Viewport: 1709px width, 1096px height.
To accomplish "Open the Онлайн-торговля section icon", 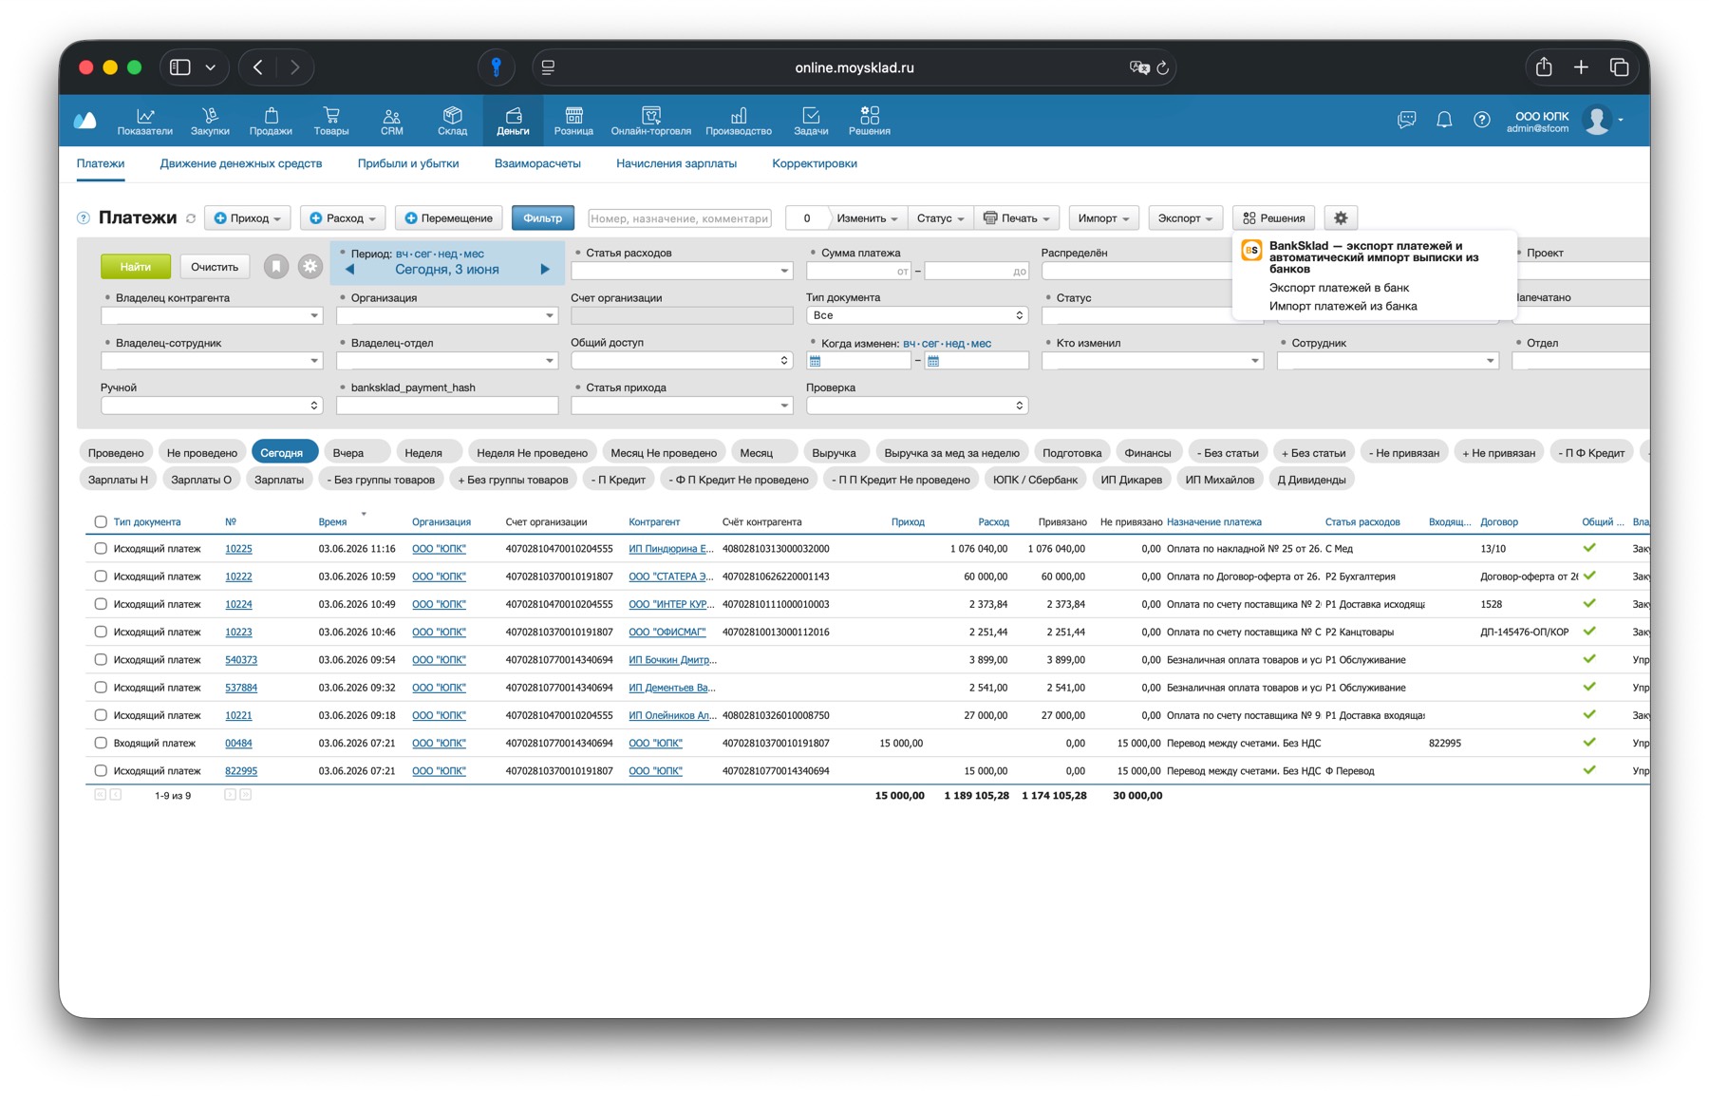I will [651, 121].
